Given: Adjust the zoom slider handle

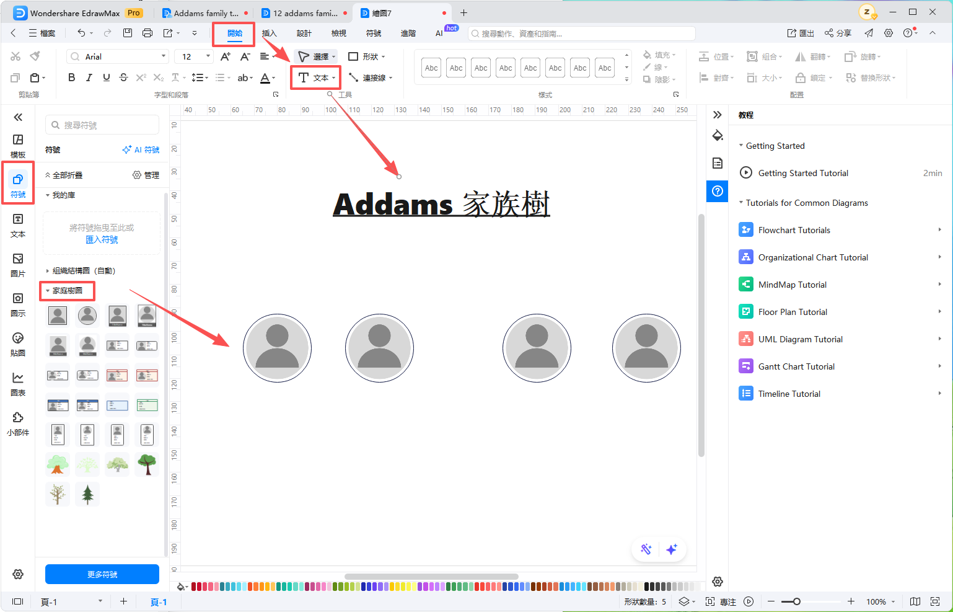Looking at the screenshot, I should pos(797,601).
